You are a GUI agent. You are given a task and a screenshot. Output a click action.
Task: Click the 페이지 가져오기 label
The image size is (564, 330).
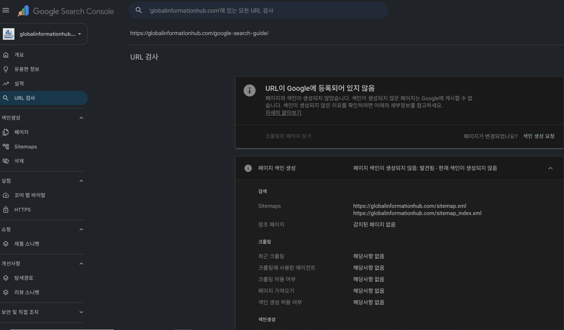(276, 291)
